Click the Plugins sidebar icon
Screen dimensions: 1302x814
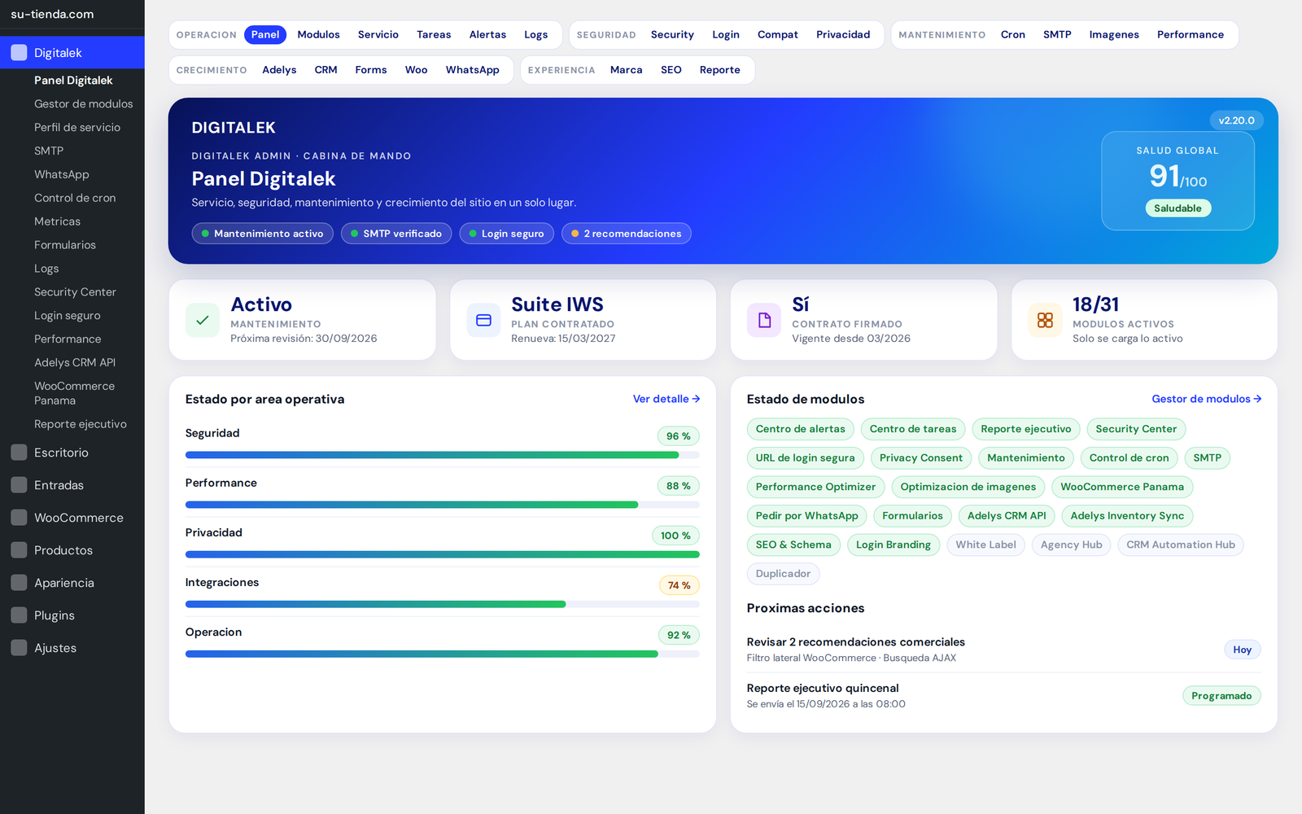(x=19, y=615)
